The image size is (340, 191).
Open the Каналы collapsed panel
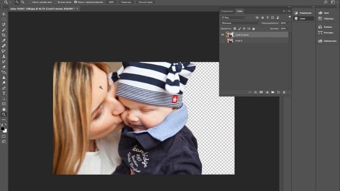click(326, 27)
